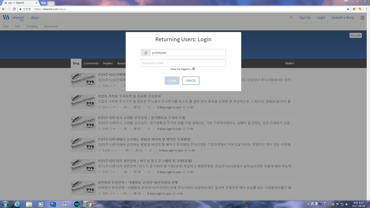The height and width of the screenshot is (208, 370).
Task: Upvote the post '하락장의 투자전략'
Action: pos(99,194)
